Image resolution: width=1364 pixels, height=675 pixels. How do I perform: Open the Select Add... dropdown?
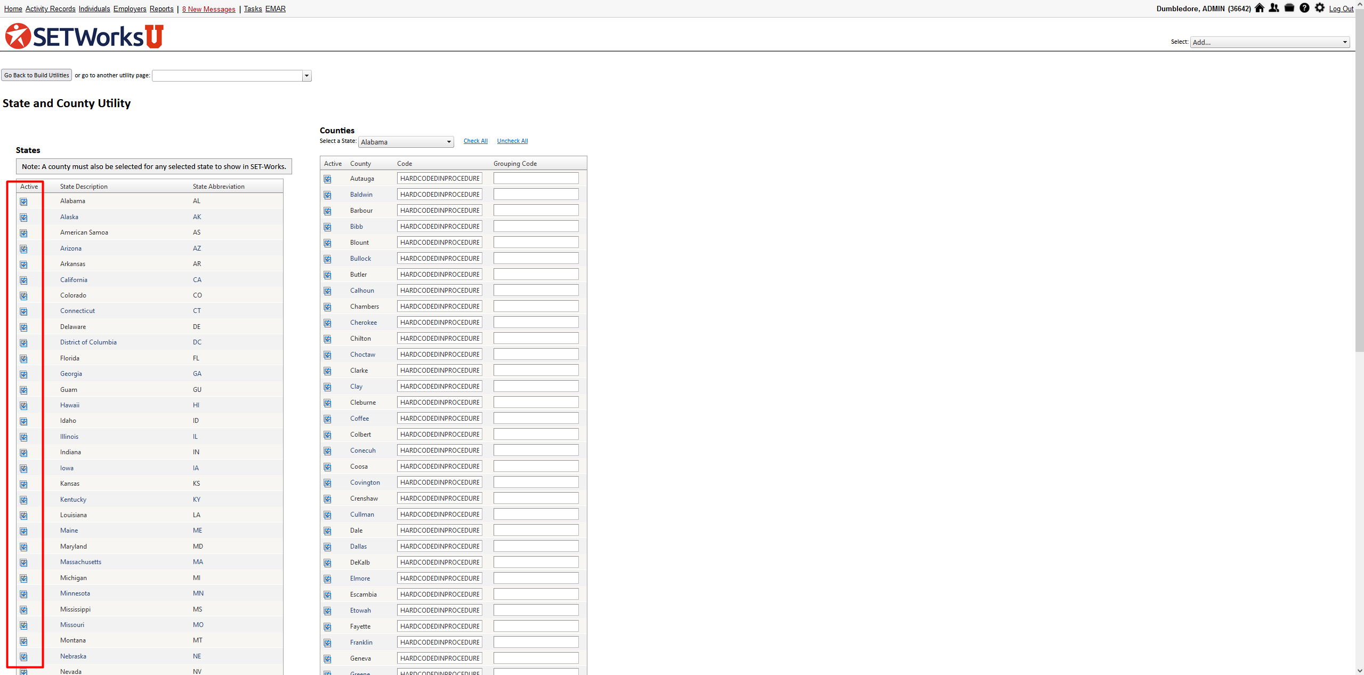tap(1270, 42)
